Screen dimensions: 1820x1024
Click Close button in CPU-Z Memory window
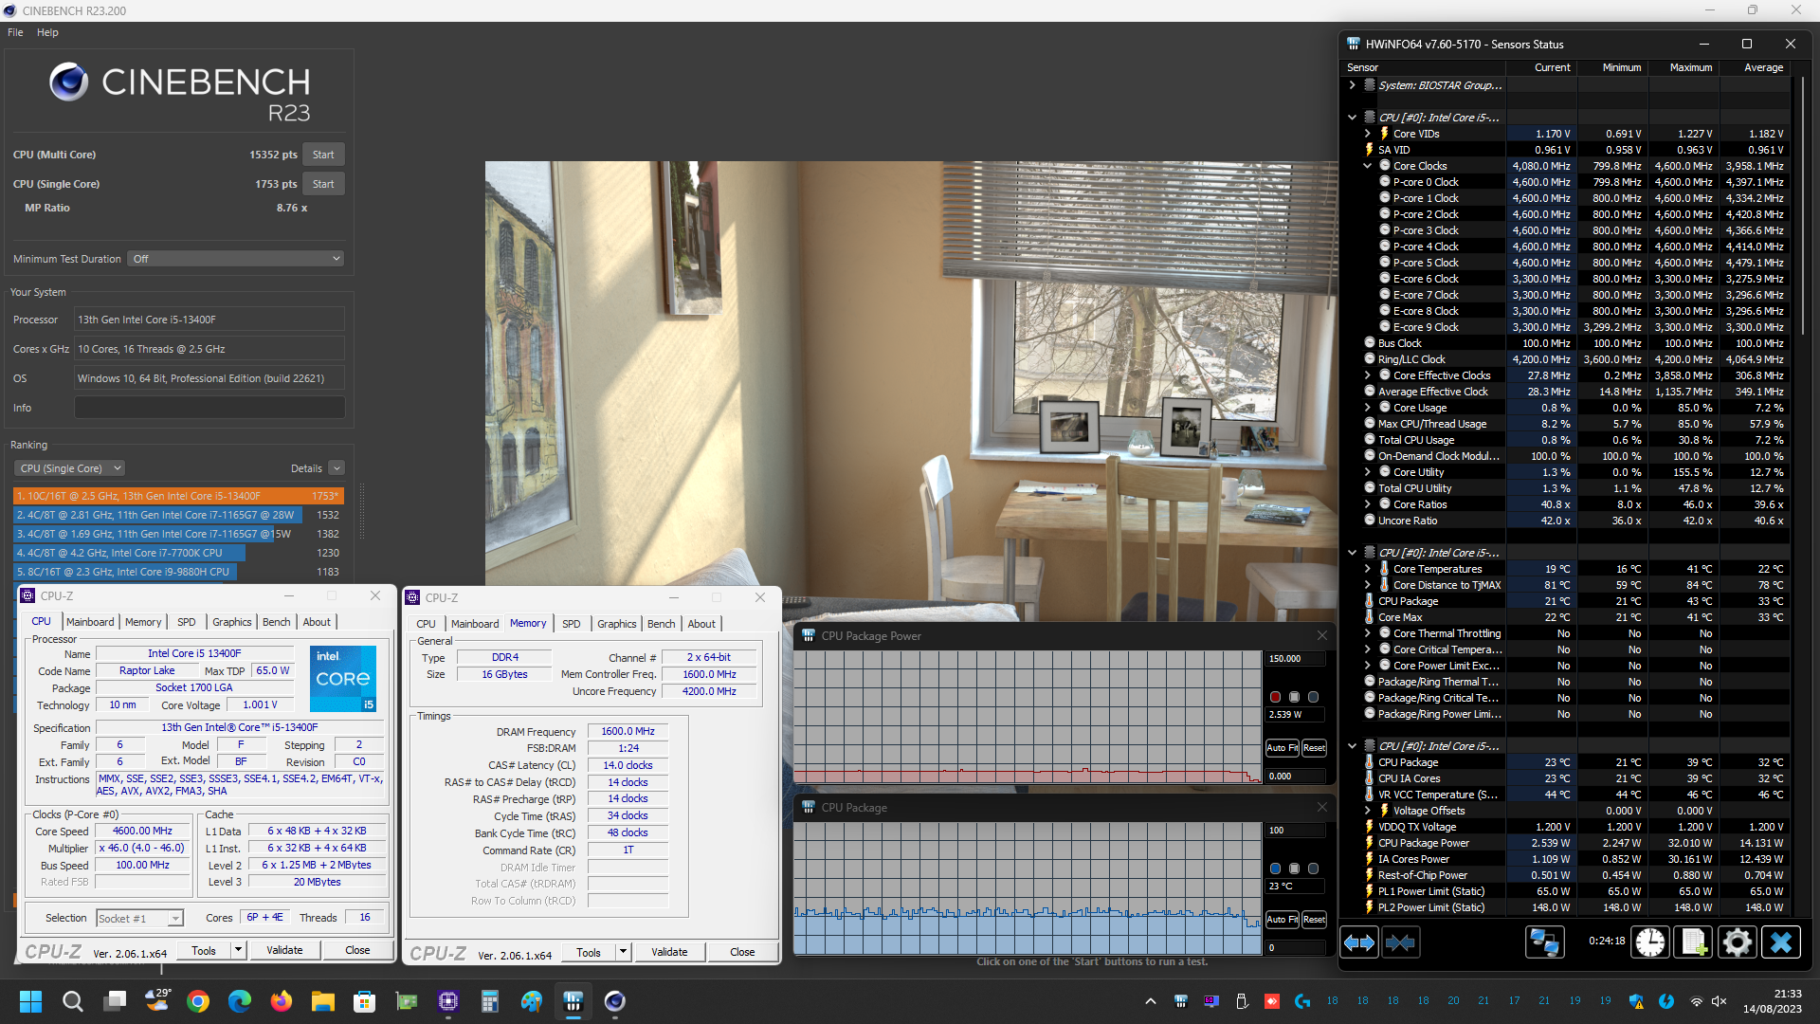point(742,952)
